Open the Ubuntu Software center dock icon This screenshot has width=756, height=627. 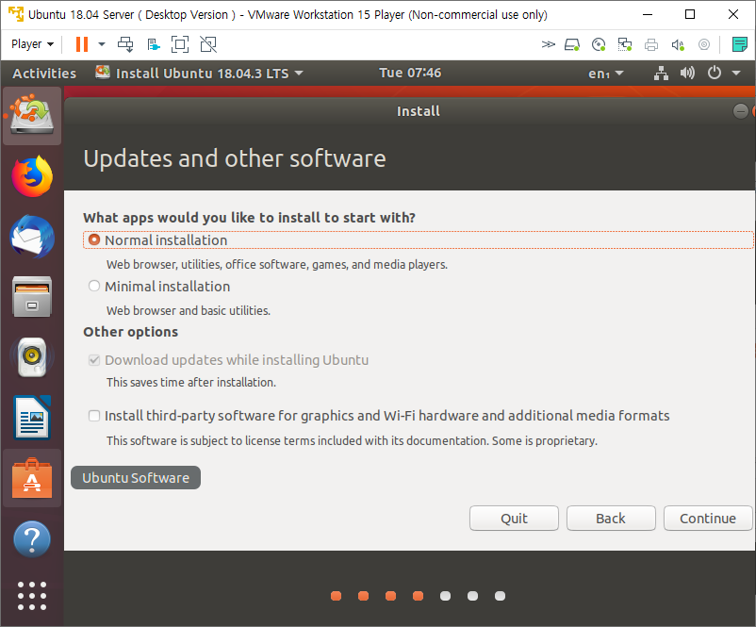point(32,478)
